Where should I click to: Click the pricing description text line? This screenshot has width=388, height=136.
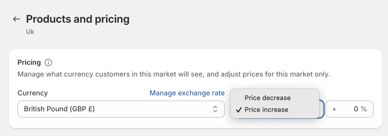[174, 74]
